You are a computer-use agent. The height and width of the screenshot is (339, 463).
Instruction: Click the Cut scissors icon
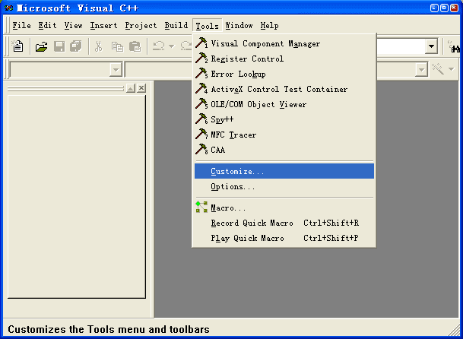98,46
